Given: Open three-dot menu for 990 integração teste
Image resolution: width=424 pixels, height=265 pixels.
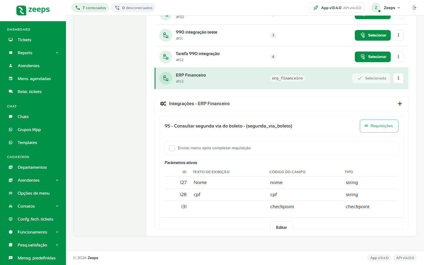Looking at the screenshot, I should pyautogui.click(x=398, y=35).
